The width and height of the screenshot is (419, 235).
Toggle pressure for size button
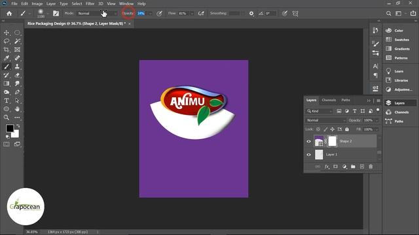click(x=285, y=13)
